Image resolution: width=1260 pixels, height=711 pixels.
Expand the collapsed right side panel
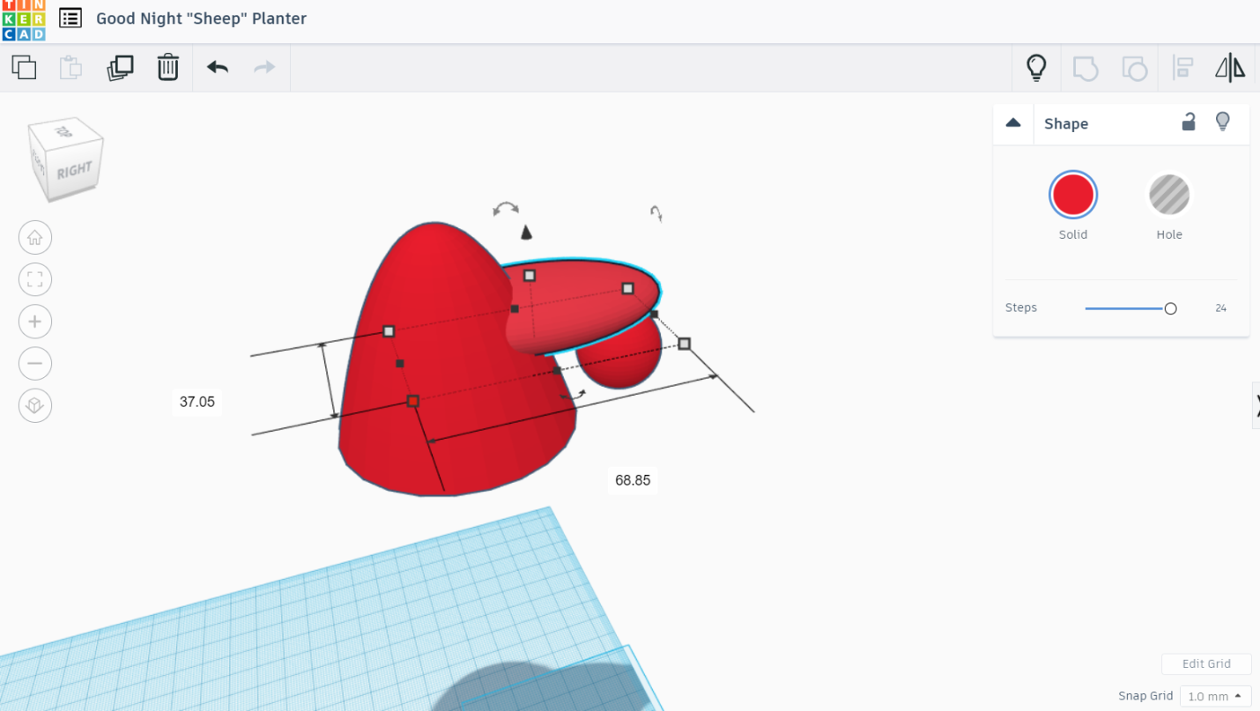click(x=1256, y=405)
